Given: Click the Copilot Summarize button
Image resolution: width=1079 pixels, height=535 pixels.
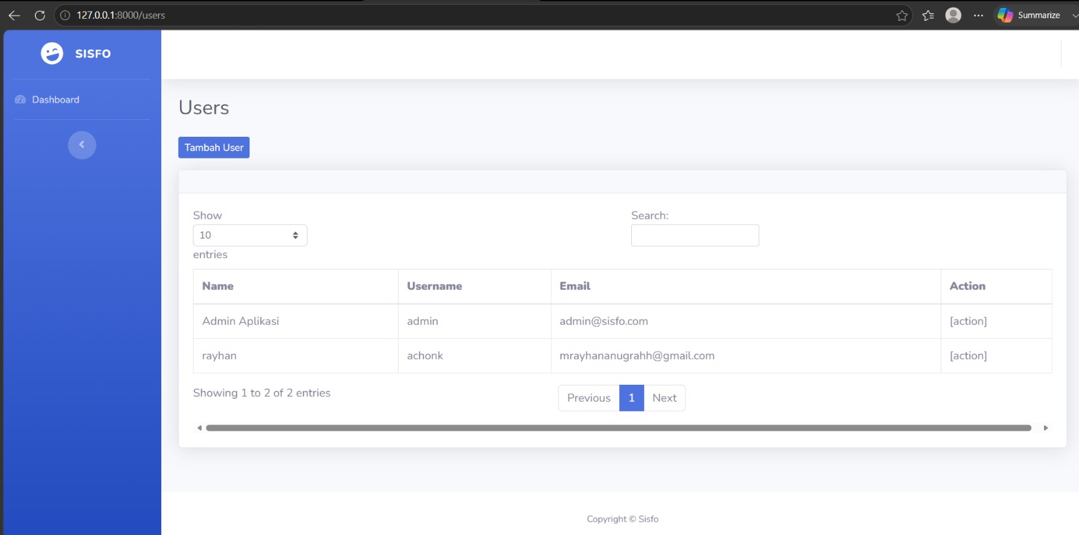Looking at the screenshot, I should 1029,15.
